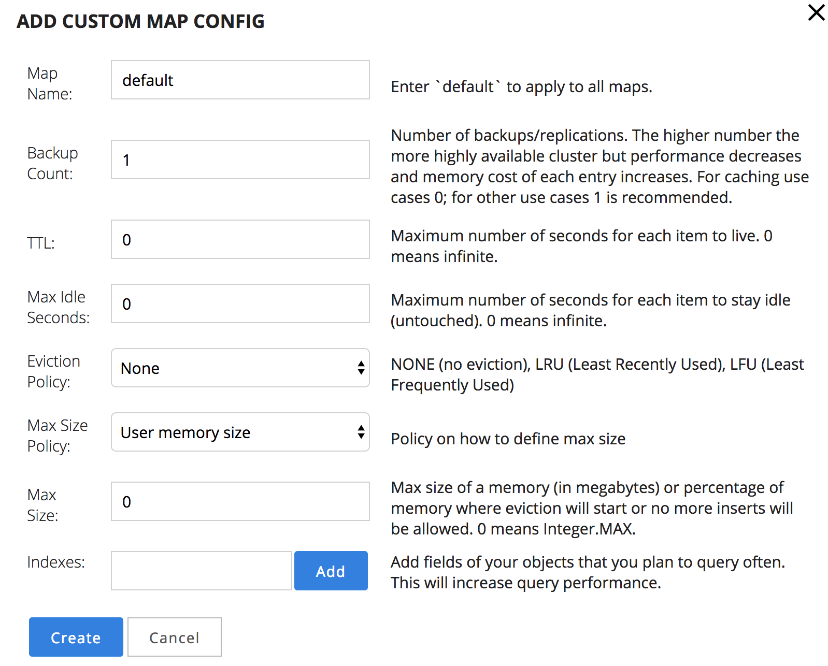Screen dimensions: 828x666
Task: Click the Indexes label
Action: (56, 562)
